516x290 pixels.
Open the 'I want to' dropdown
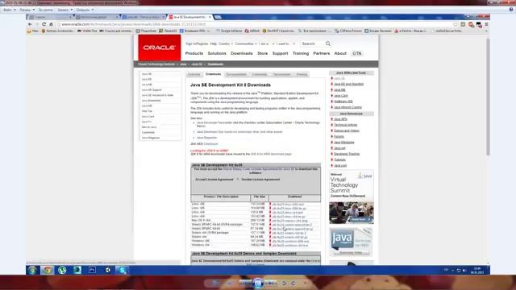285,43
